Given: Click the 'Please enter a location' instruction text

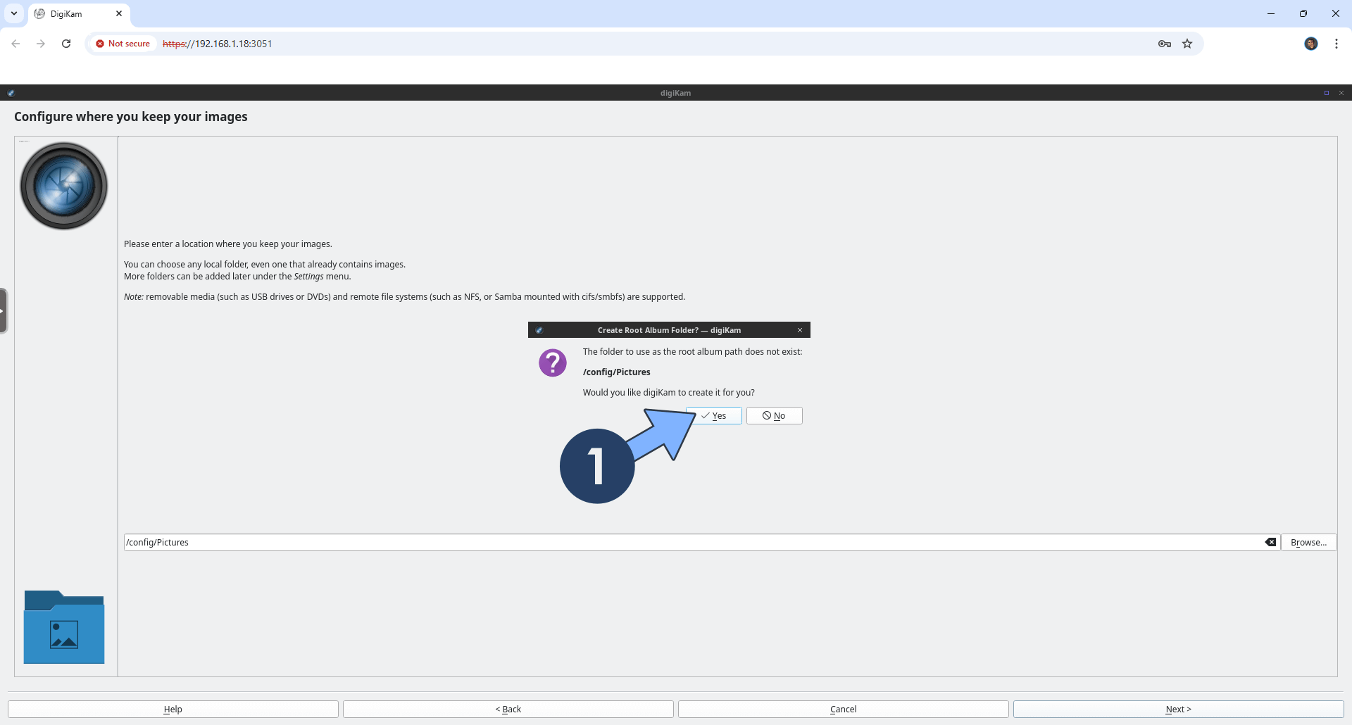Looking at the screenshot, I should coord(228,244).
